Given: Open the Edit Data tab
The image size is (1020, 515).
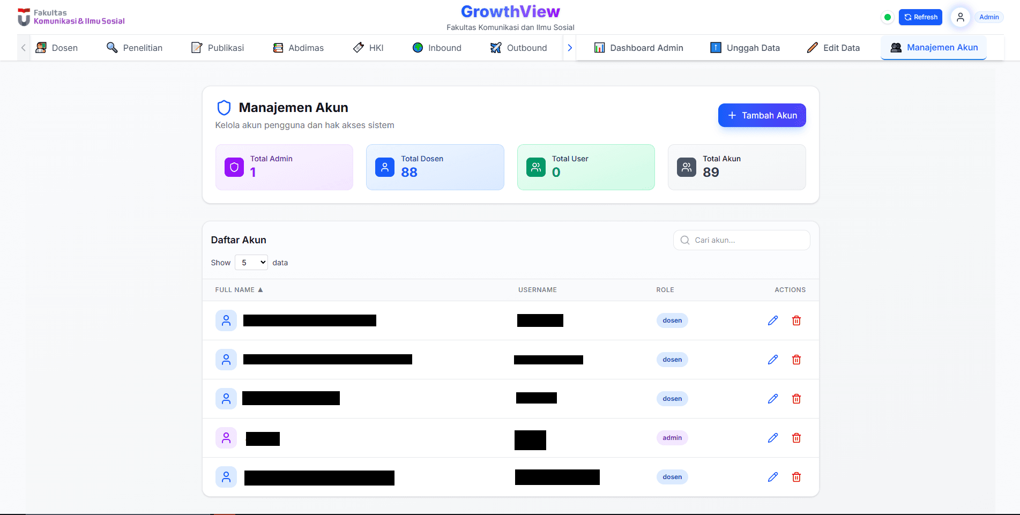Looking at the screenshot, I should (x=833, y=48).
